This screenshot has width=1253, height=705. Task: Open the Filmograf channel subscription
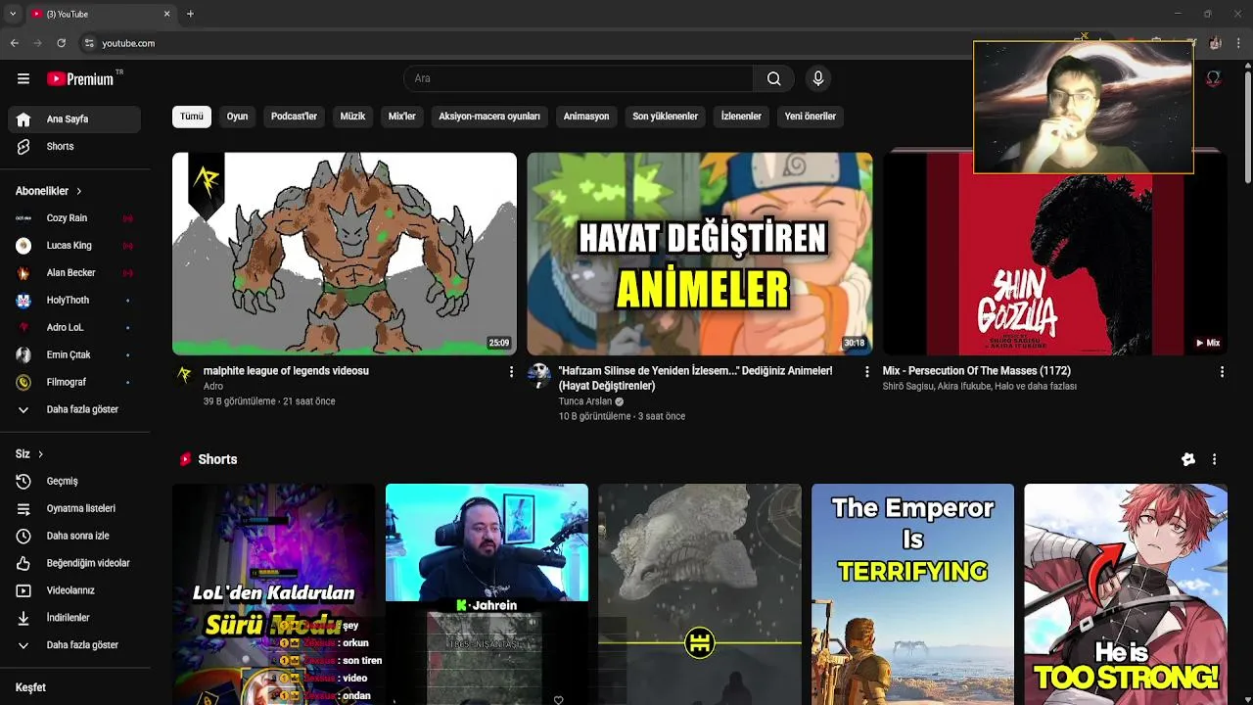[74, 382]
